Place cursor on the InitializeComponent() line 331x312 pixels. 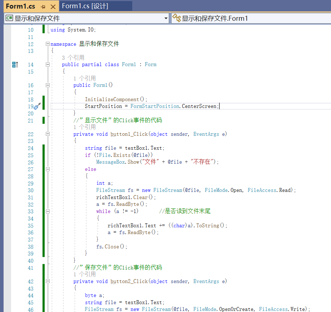click(116, 99)
